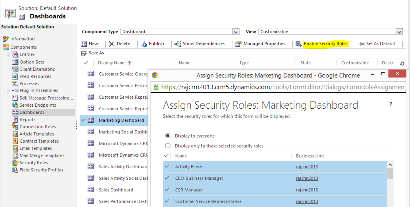Open the Component Type dropdown
The width and height of the screenshot is (410, 207).
point(236,32)
